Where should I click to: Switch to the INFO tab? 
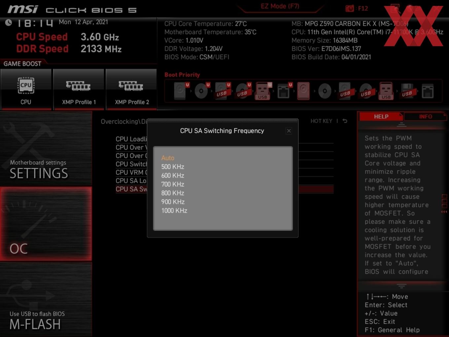425,117
